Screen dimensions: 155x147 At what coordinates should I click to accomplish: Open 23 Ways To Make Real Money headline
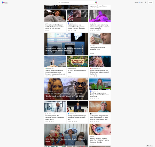[x=97, y=49]
